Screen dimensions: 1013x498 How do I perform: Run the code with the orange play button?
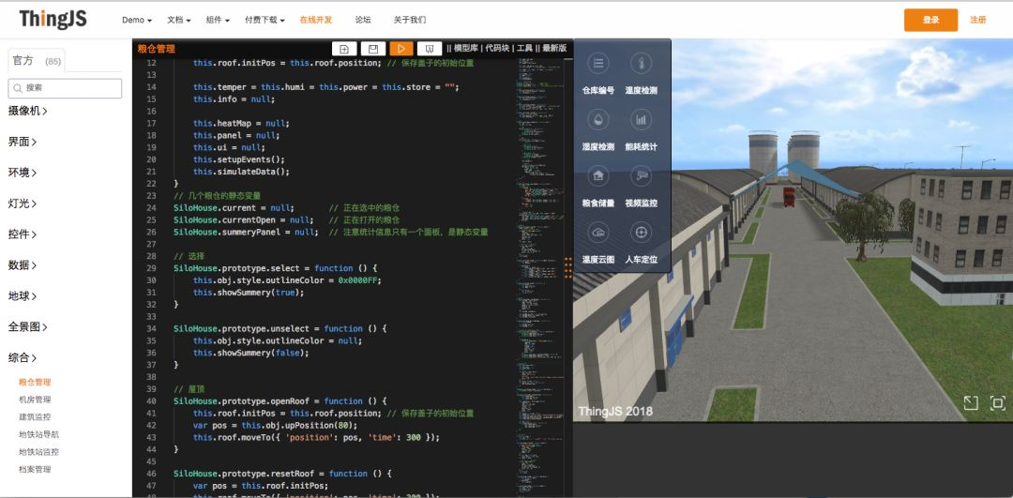[401, 49]
